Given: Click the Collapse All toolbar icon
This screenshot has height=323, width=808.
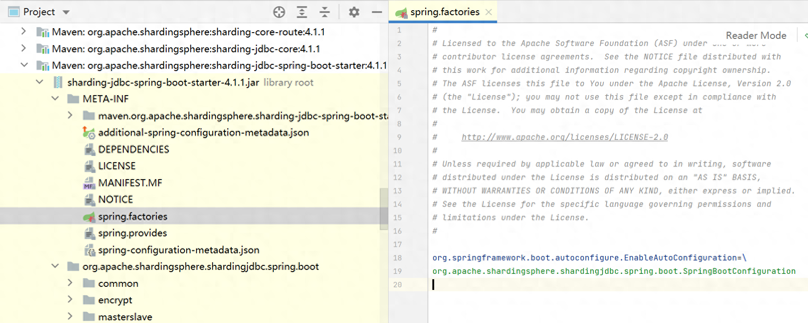Looking at the screenshot, I should click(325, 12).
